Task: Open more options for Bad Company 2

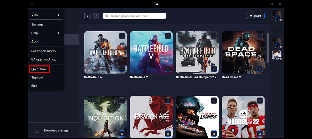Action: click(x=214, y=36)
